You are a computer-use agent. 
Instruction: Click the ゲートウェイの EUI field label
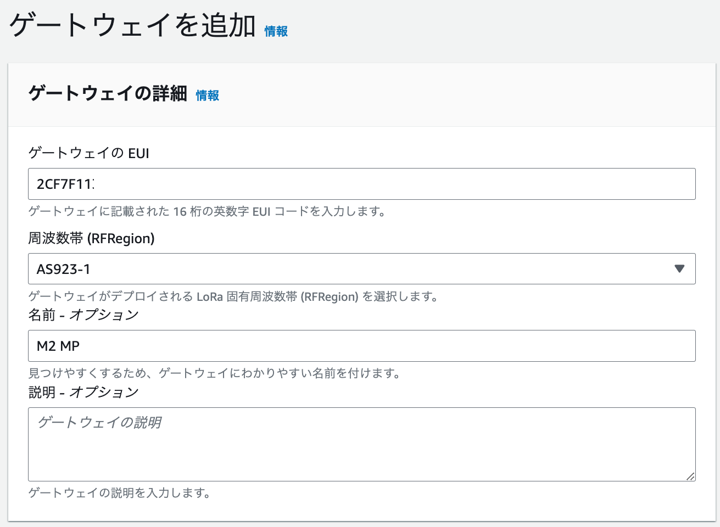point(89,153)
